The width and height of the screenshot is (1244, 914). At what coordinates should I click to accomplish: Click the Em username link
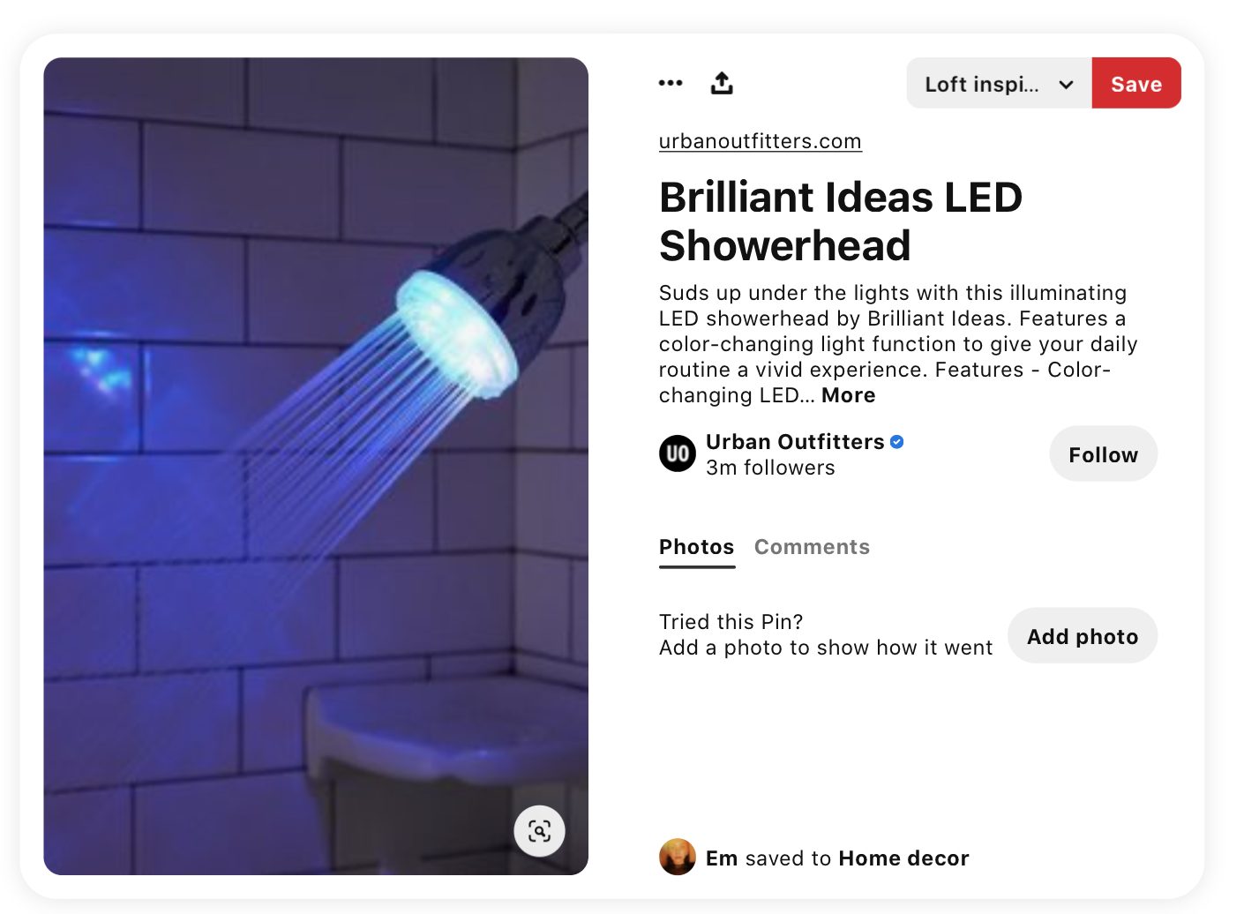(x=722, y=858)
